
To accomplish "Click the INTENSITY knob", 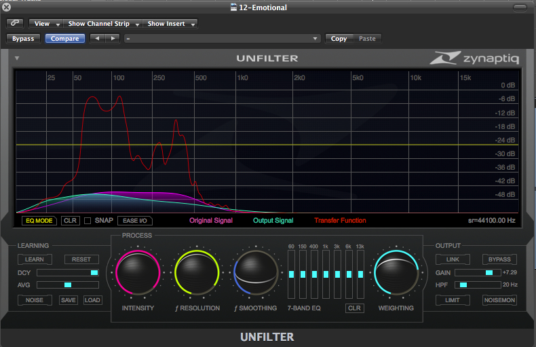I will pos(138,273).
